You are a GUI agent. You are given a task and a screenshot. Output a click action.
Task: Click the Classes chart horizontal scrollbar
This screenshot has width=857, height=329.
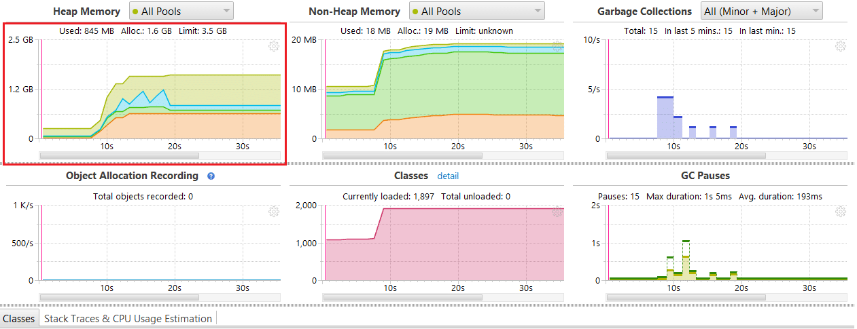[x=402, y=297]
